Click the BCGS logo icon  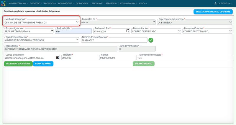3,4
